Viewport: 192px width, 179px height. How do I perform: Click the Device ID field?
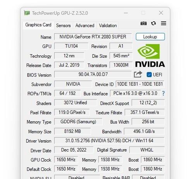click(x=140, y=84)
